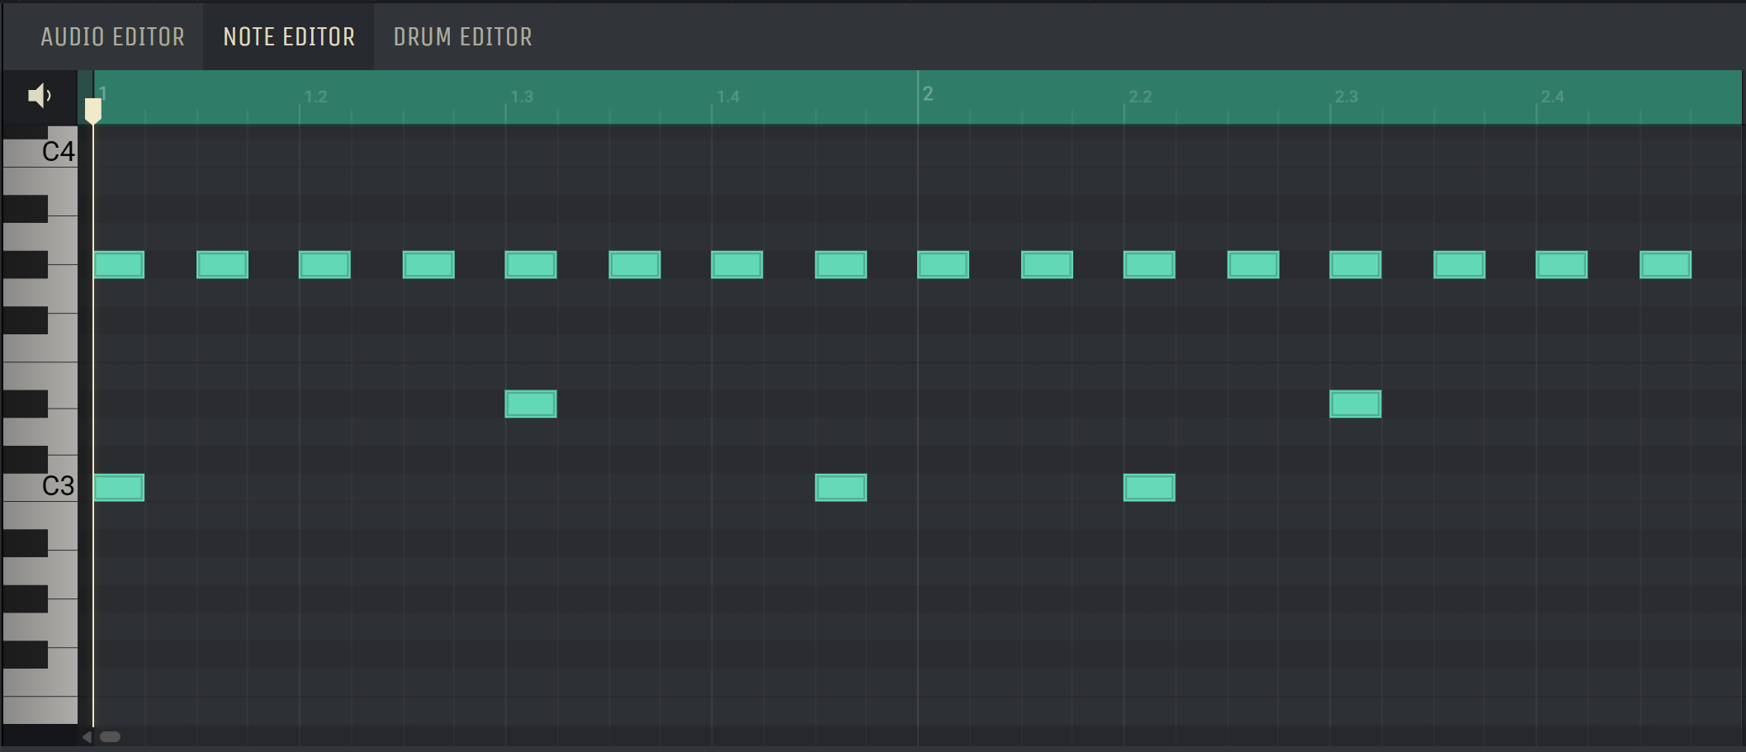This screenshot has height=752, width=1746.
Task: Click the cream playhead handle on the ruler
Action: pyautogui.click(x=93, y=111)
